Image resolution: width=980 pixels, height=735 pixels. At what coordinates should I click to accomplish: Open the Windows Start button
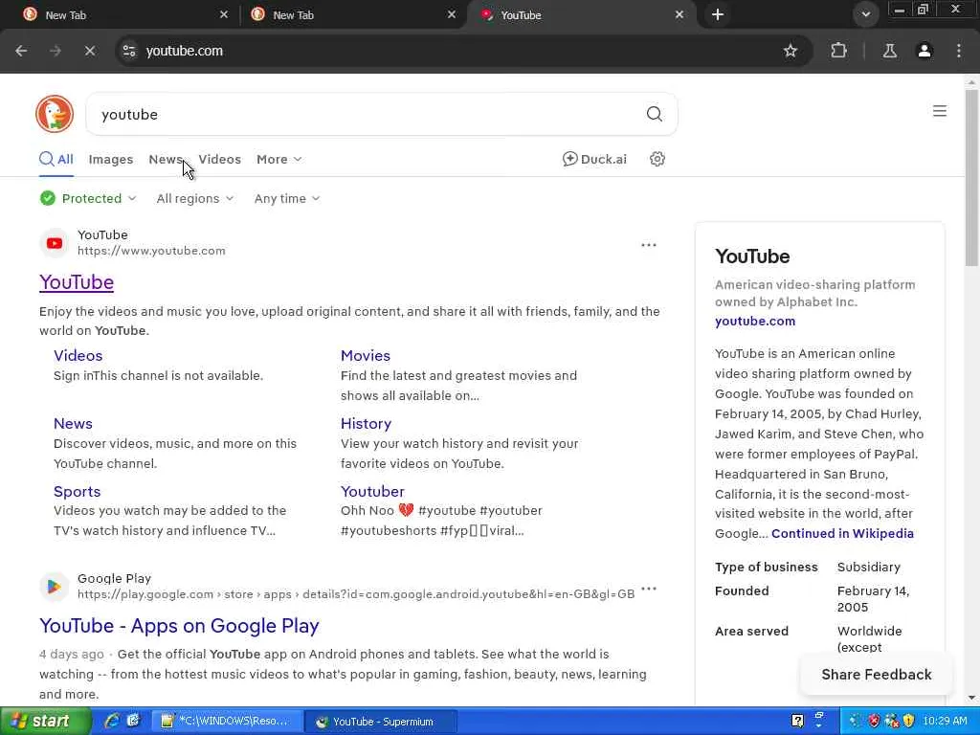point(45,722)
